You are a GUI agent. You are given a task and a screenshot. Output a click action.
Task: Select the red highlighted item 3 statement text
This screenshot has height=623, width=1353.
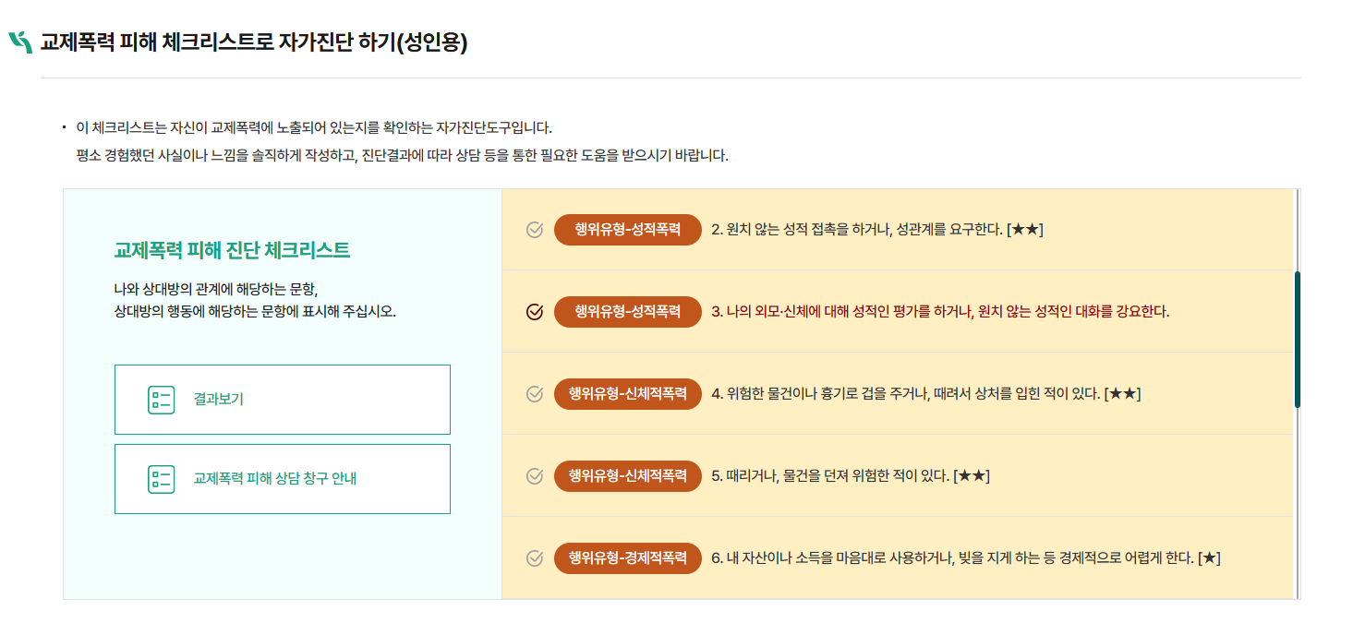pyautogui.click(x=940, y=312)
